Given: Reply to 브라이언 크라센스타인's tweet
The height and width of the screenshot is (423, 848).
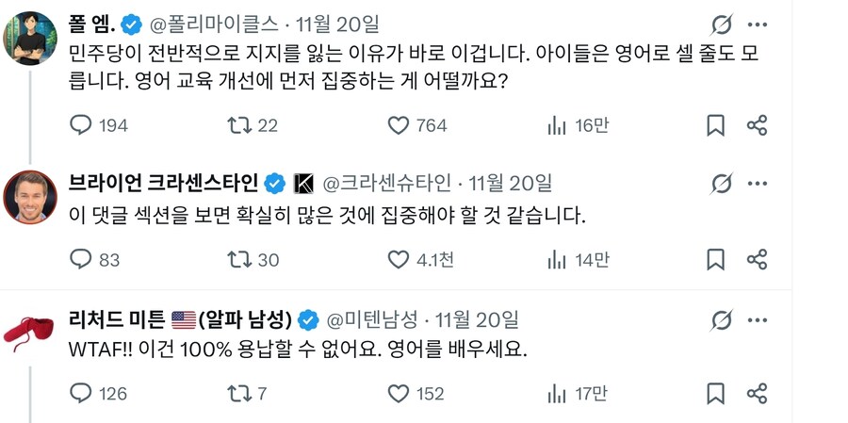Looking at the screenshot, I should pyautogui.click(x=83, y=259).
